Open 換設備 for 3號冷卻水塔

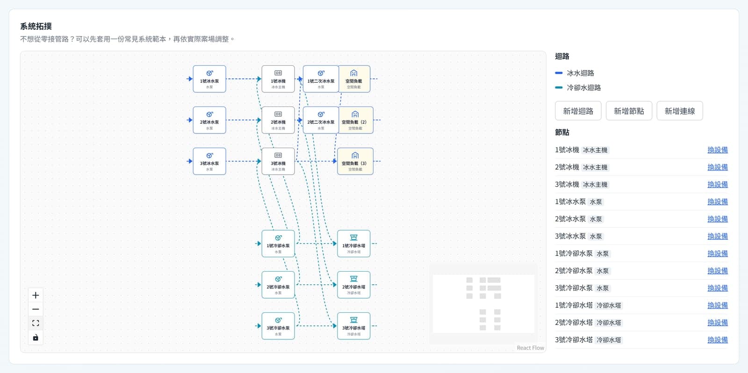click(x=718, y=340)
